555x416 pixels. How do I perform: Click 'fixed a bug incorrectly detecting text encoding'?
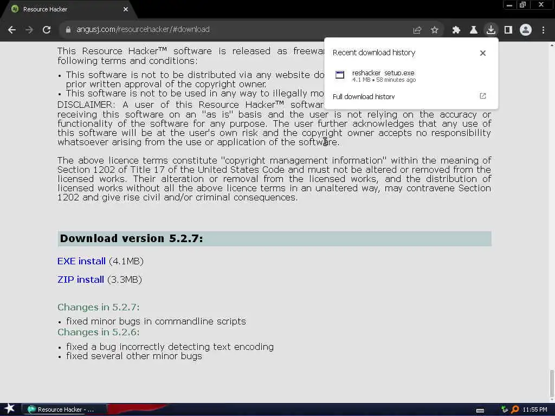coord(170,347)
